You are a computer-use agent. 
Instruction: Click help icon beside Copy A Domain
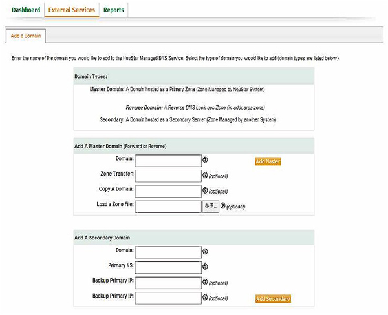206,191
